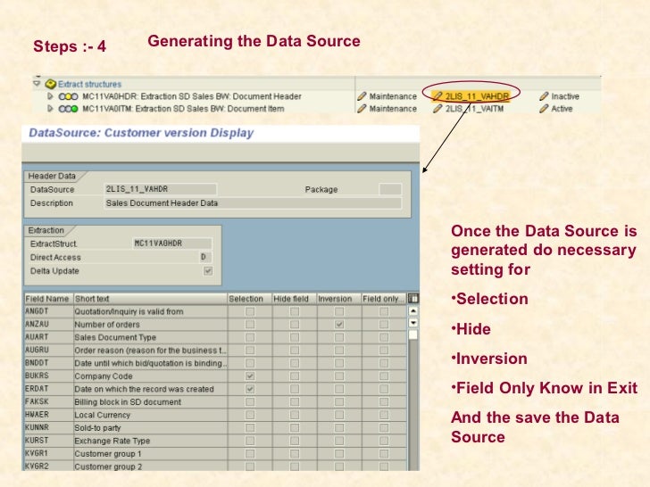Select the BNDDT bid/quotation binding date text
Screen dimensions: 650x487
point(151,363)
